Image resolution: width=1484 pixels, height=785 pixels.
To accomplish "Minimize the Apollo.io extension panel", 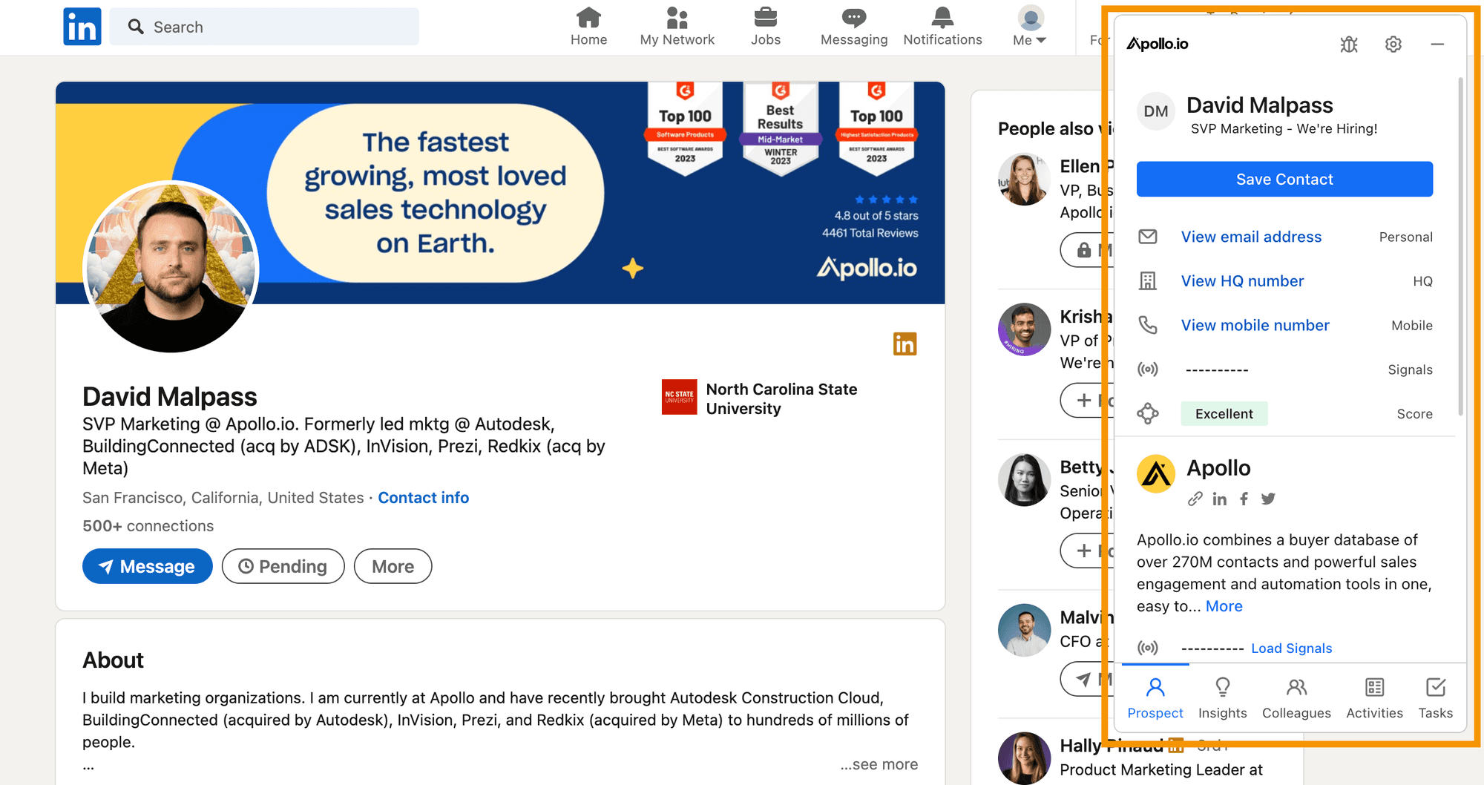I will 1437,45.
